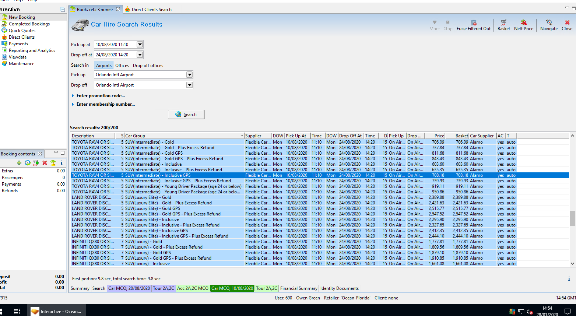This screenshot has height=316, width=576.
Task: Minimize the Booking contents panel
Action: pos(56,152)
